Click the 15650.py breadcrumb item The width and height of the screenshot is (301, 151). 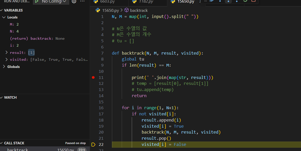point(110,10)
